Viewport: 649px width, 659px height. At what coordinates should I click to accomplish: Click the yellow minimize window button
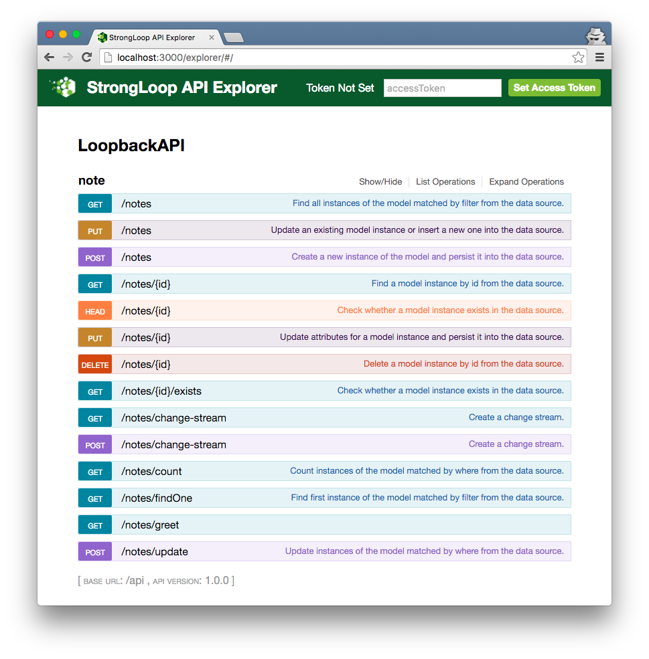(63, 34)
